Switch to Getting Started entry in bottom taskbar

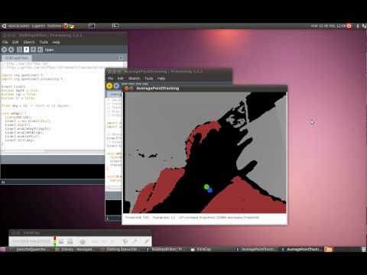click(122, 249)
